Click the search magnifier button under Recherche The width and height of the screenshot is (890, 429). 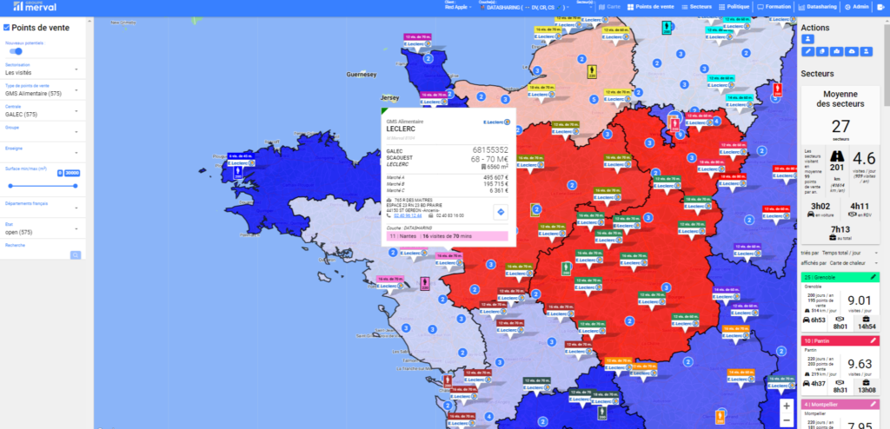[76, 254]
